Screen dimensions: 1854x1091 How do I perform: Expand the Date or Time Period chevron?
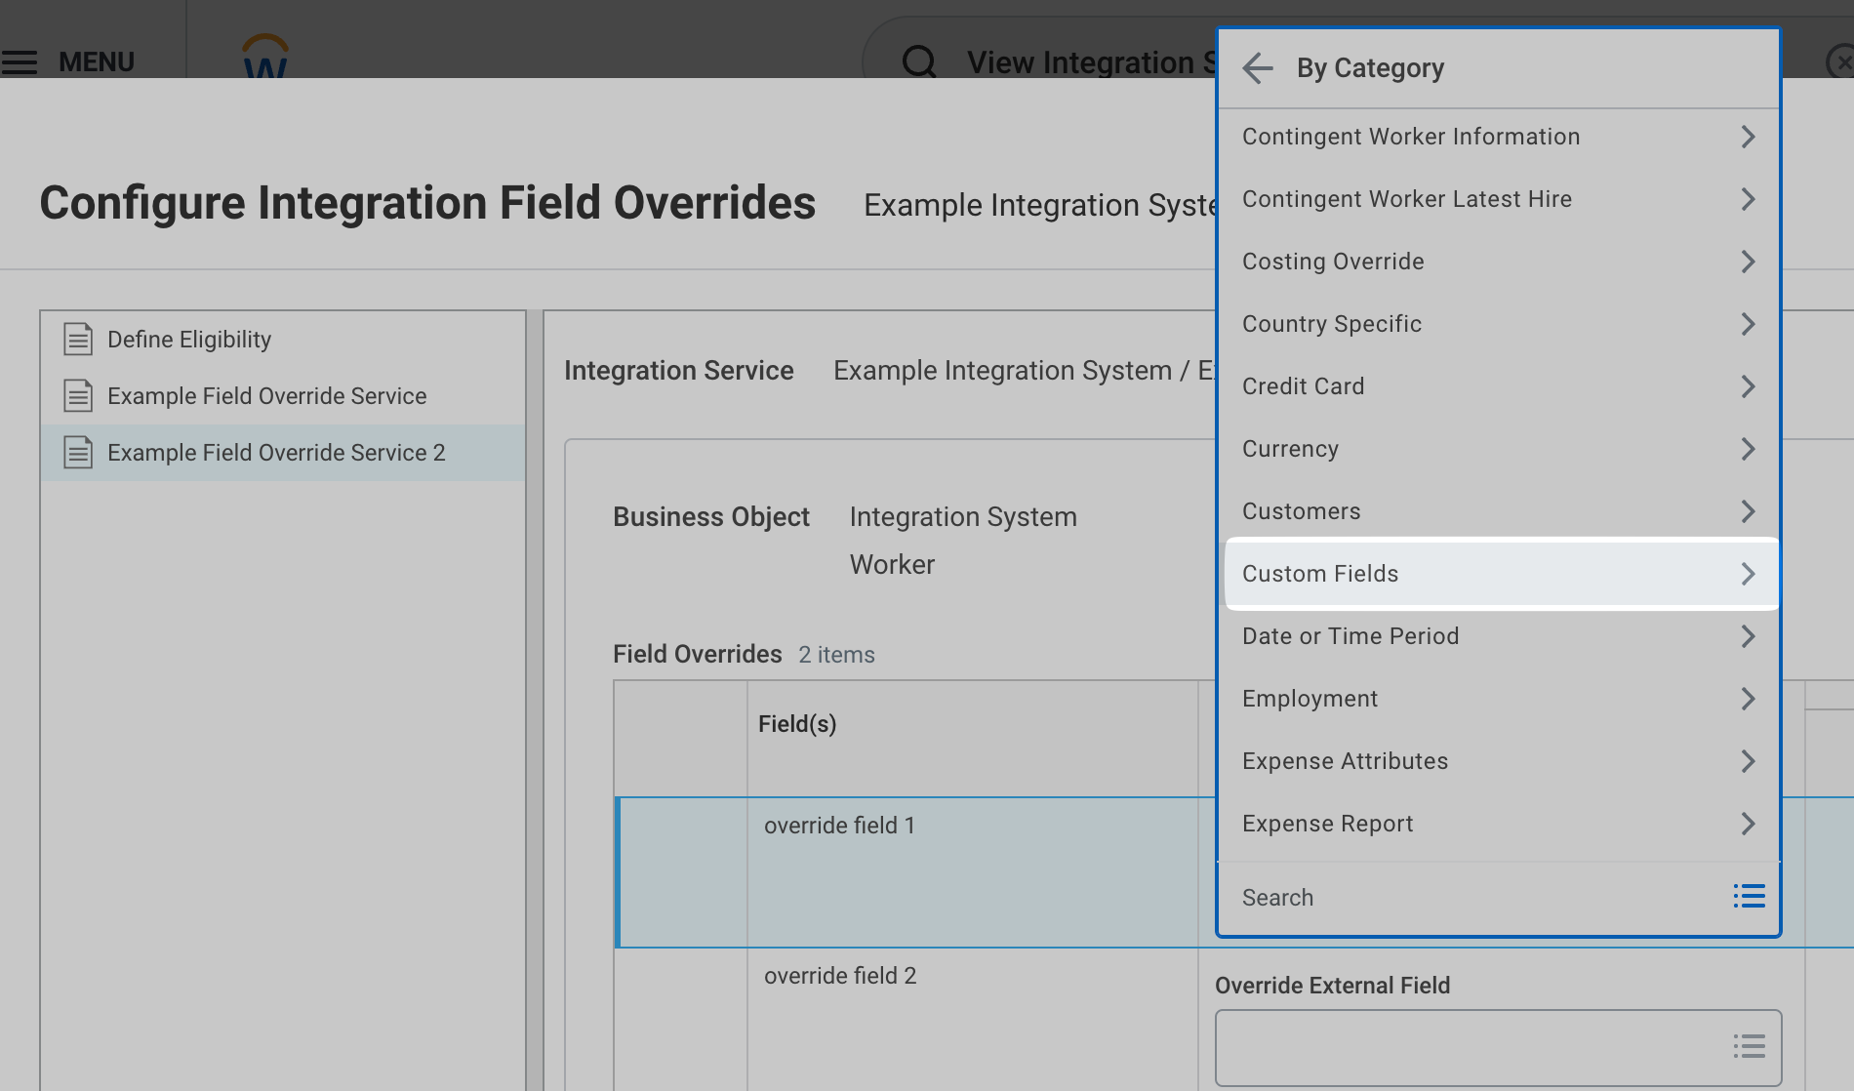pos(1748,636)
